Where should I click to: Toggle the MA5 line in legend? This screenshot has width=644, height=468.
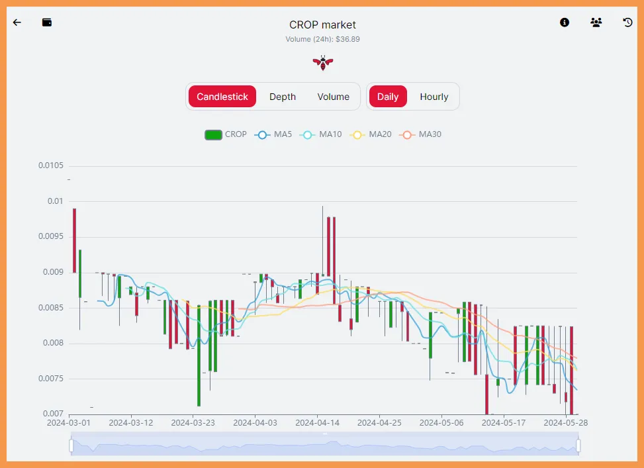pyautogui.click(x=273, y=134)
